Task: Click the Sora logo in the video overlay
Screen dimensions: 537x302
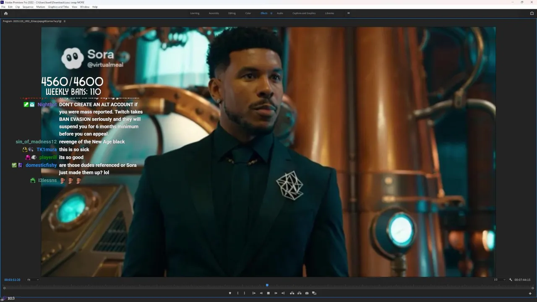Action: pyautogui.click(x=73, y=58)
